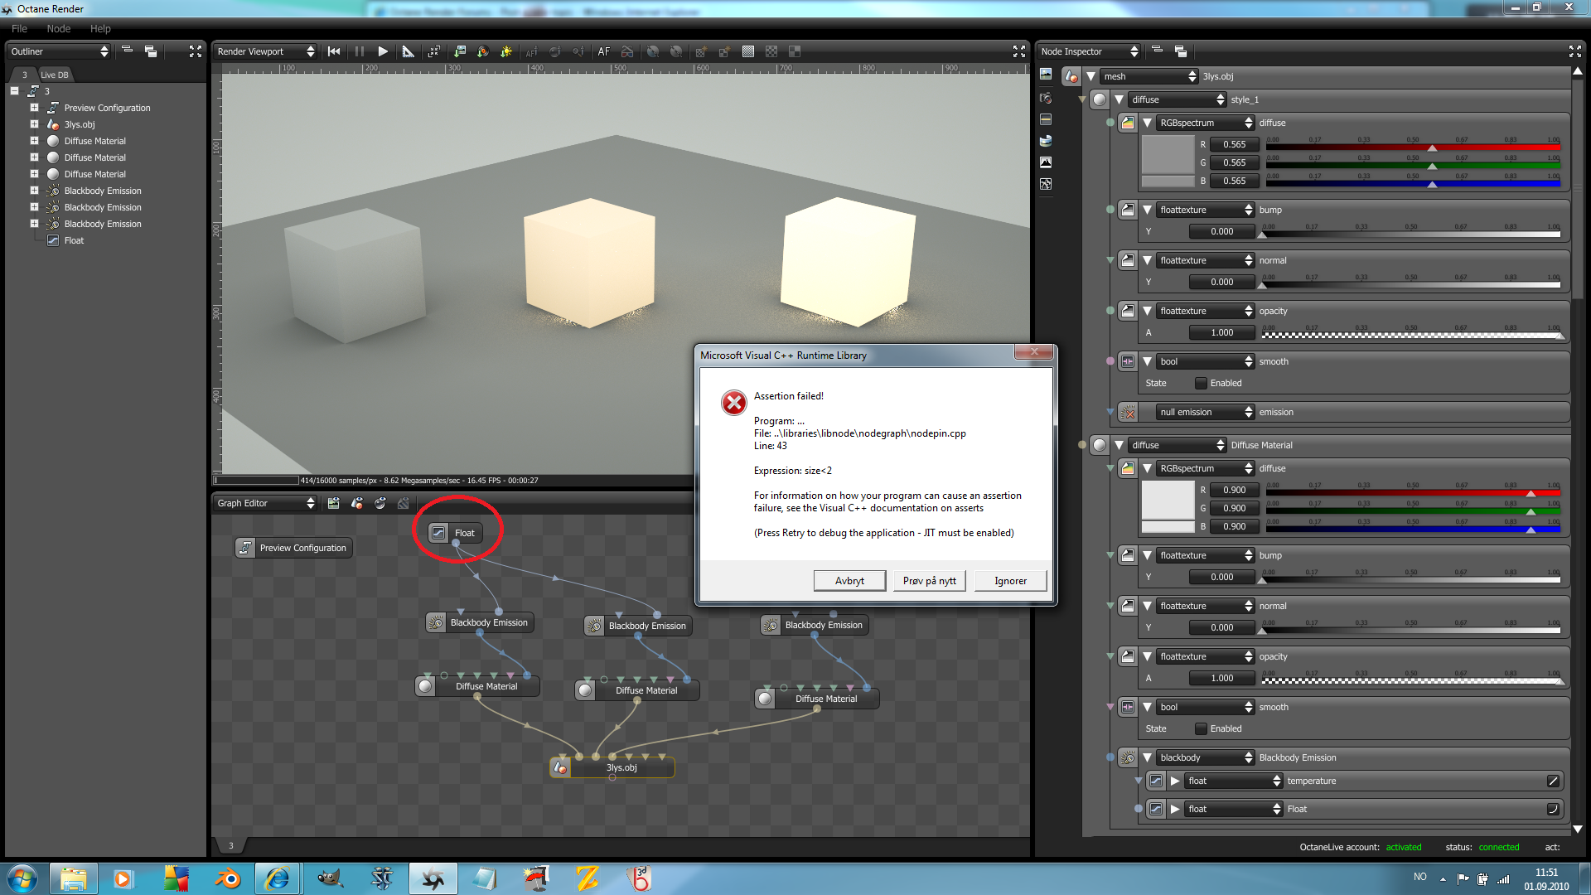Collapse the style_1 diffuse material section
Screen dimensions: 1591x895
1119,99
